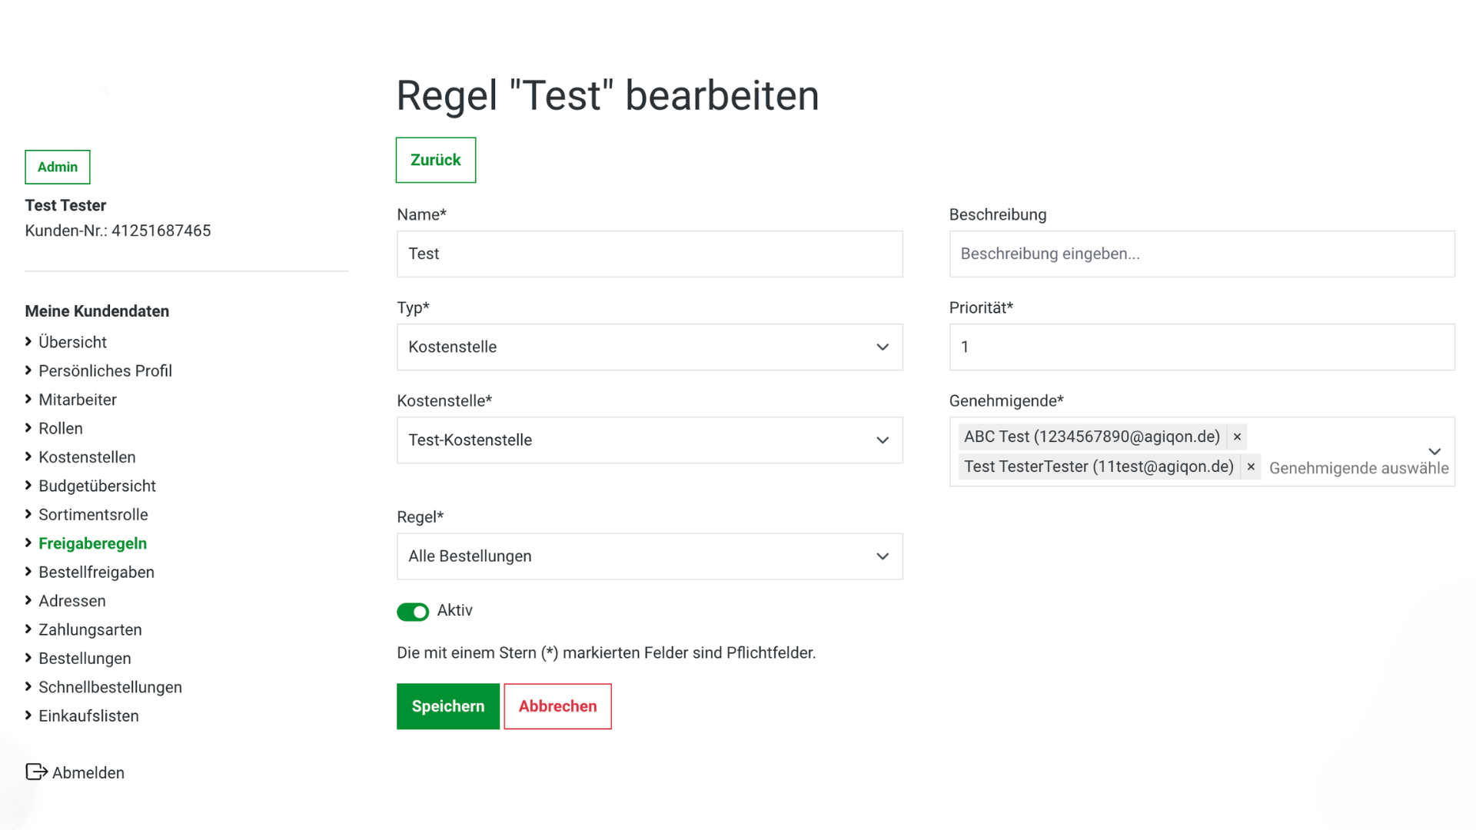Expand the Regel dropdown showing Alle Bestellungen
Viewport: 1476px width, 830px height.
[650, 556]
